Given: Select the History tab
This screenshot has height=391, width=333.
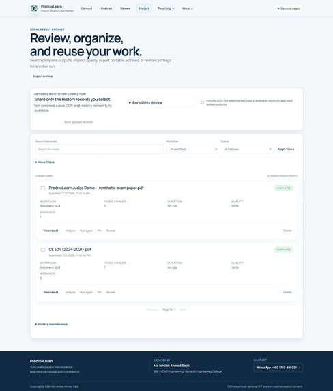Looking at the screenshot, I should tap(144, 8).
